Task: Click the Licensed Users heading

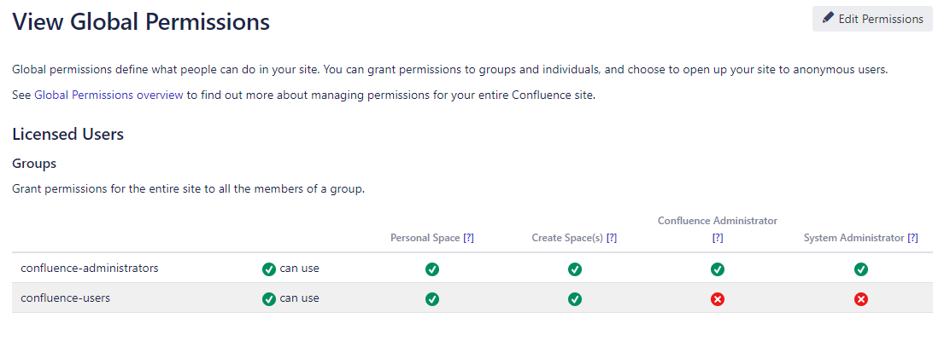Action: (x=68, y=135)
